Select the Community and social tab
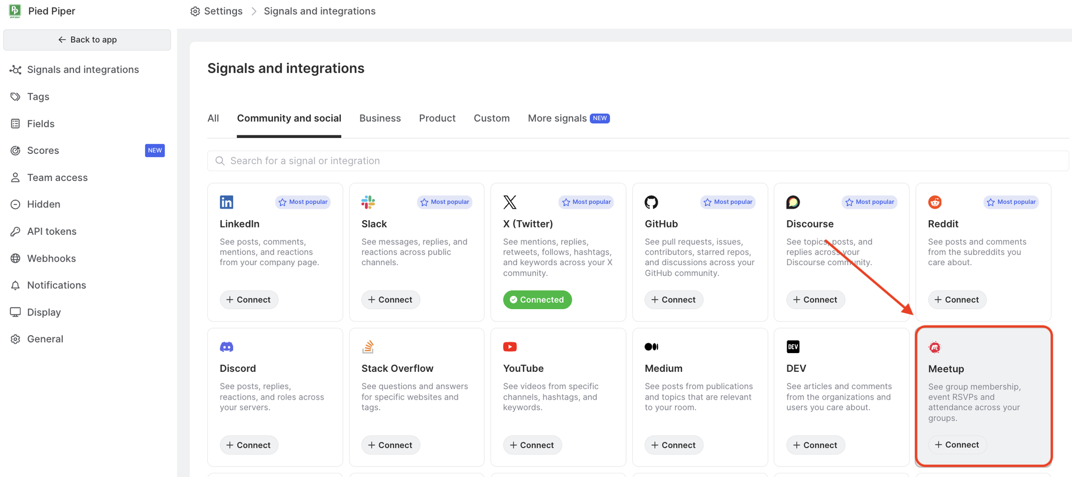The image size is (1072, 477). (289, 119)
